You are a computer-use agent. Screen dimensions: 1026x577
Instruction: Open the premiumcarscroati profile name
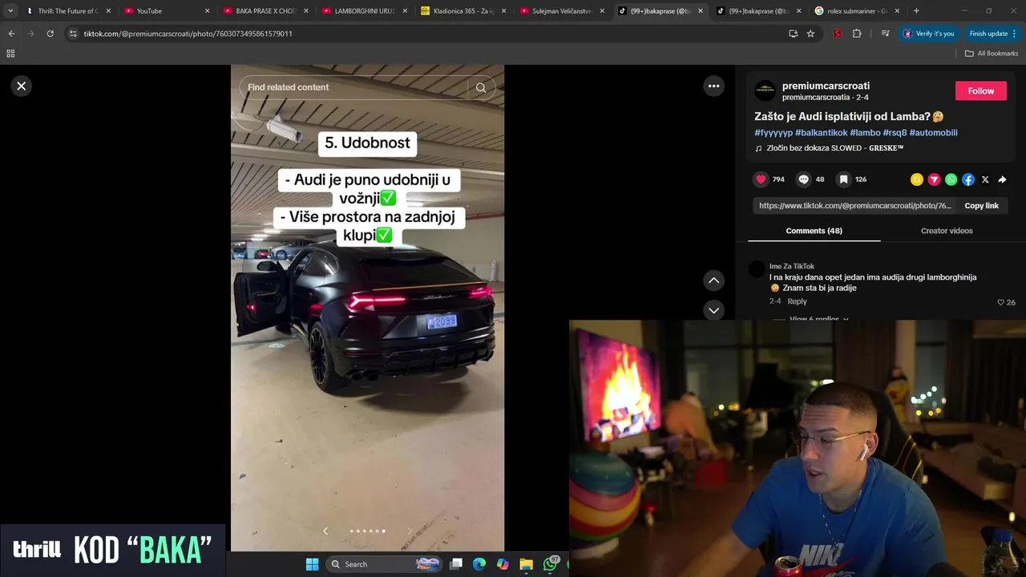[x=826, y=86]
